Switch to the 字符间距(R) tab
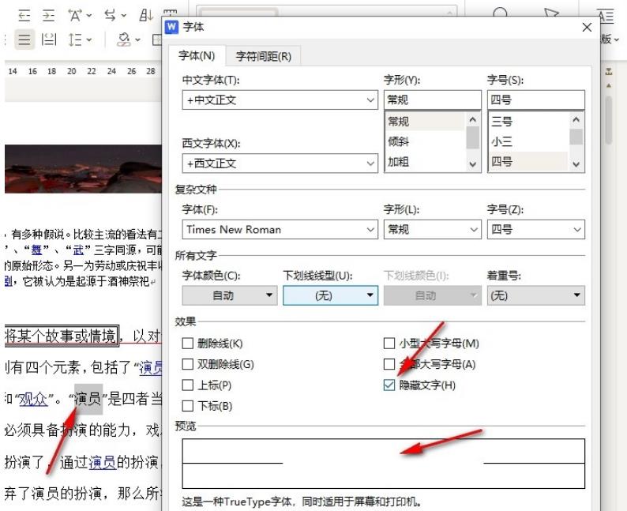The height and width of the screenshot is (511, 627). click(x=264, y=56)
